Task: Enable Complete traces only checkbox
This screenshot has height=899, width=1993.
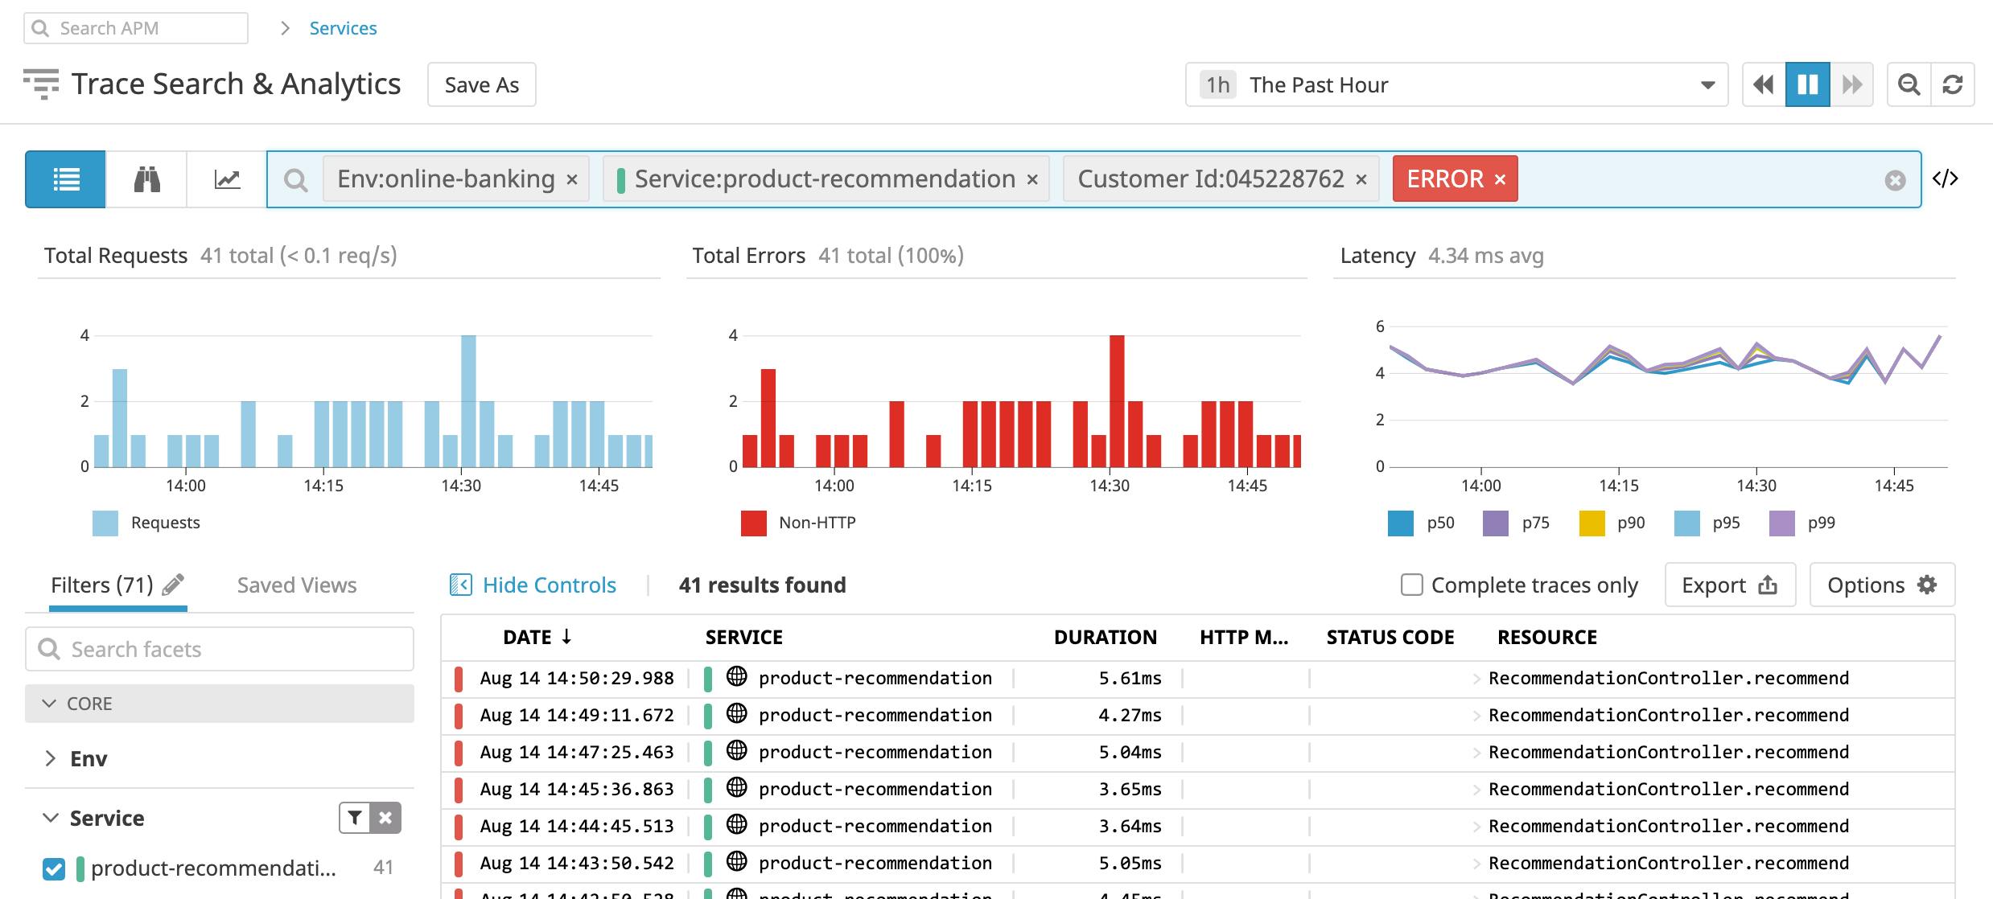Action: point(1411,585)
